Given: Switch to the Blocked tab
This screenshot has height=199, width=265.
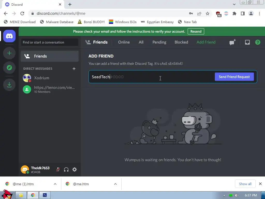Looking at the screenshot, I should click(x=181, y=42).
